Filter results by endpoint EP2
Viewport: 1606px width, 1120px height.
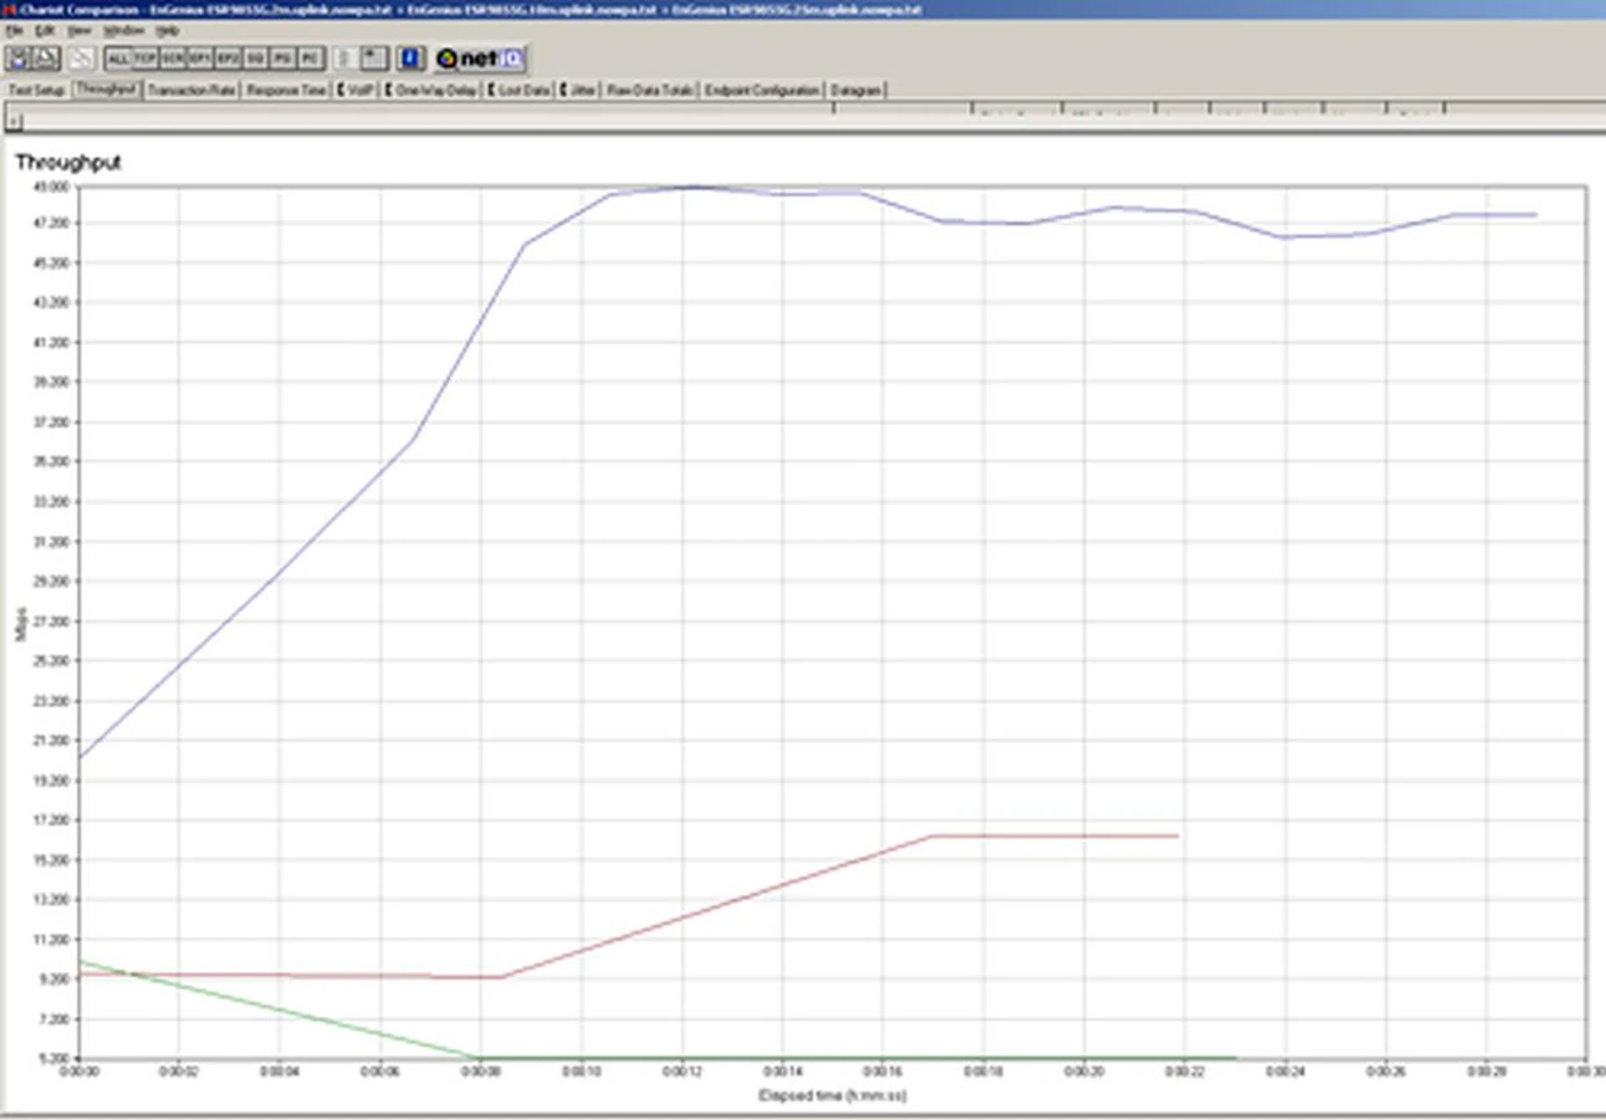tap(226, 59)
